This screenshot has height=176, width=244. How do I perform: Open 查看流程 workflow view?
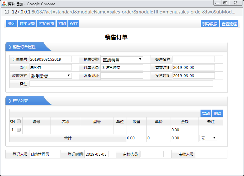[229, 24]
